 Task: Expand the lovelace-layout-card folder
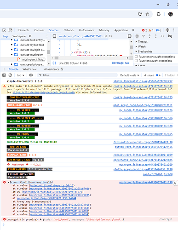coord(11,45)
